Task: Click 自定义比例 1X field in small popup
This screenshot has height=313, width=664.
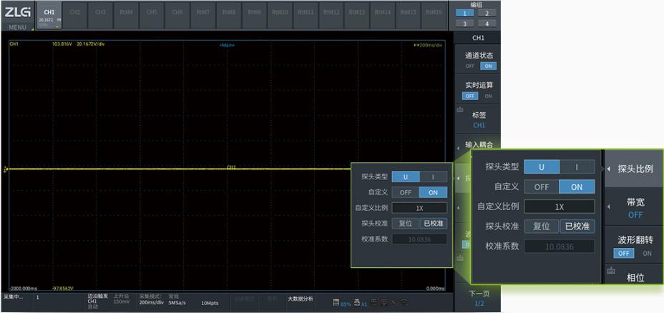Action: coord(419,208)
